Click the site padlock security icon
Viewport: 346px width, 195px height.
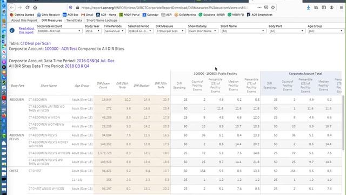pyautogui.click(x=77, y=8)
